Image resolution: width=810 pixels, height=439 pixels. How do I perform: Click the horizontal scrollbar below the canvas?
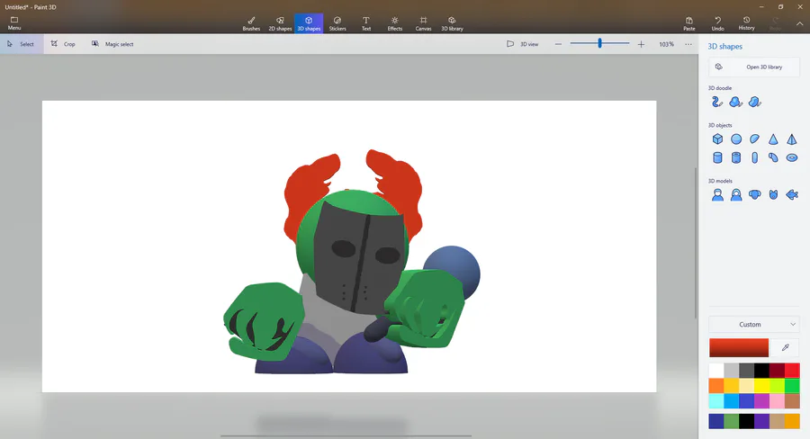[346, 436]
